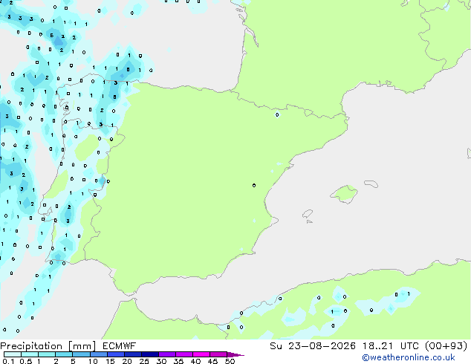This screenshot has width=471, height=364.
Task: Select the 0.1 to 0.5 legend swatch
Action: pos(13,354)
